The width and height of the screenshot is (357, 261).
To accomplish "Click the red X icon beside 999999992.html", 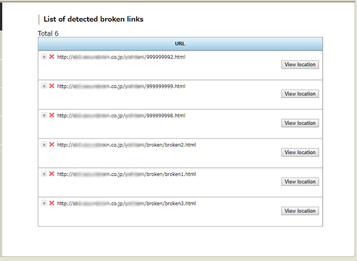I will click(x=52, y=57).
